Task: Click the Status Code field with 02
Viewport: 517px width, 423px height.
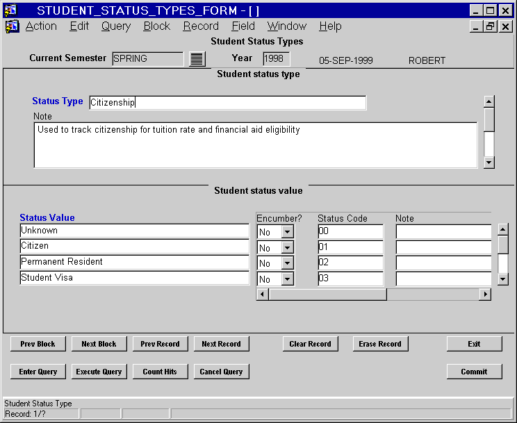Action: tap(350, 263)
